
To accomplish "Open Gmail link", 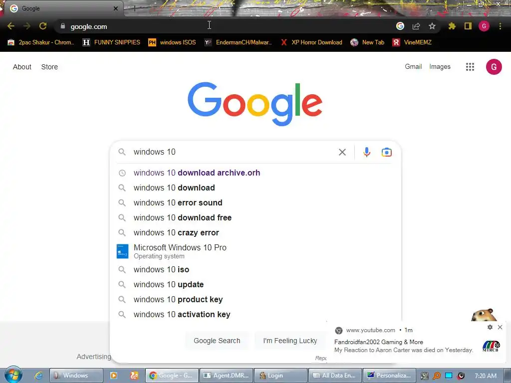I will pos(413,66).
